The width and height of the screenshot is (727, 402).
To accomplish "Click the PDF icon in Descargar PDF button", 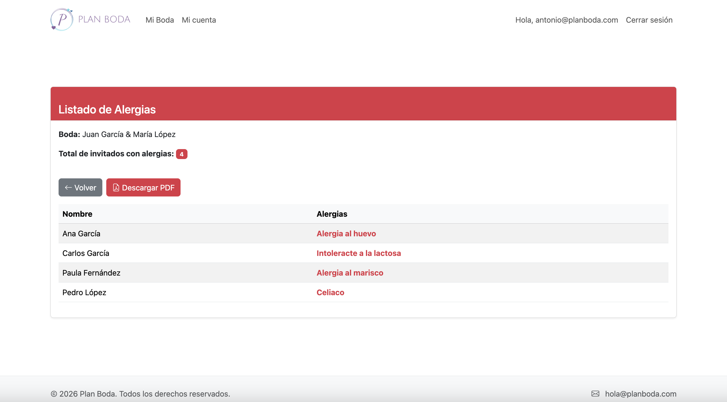I will (116, 187).
